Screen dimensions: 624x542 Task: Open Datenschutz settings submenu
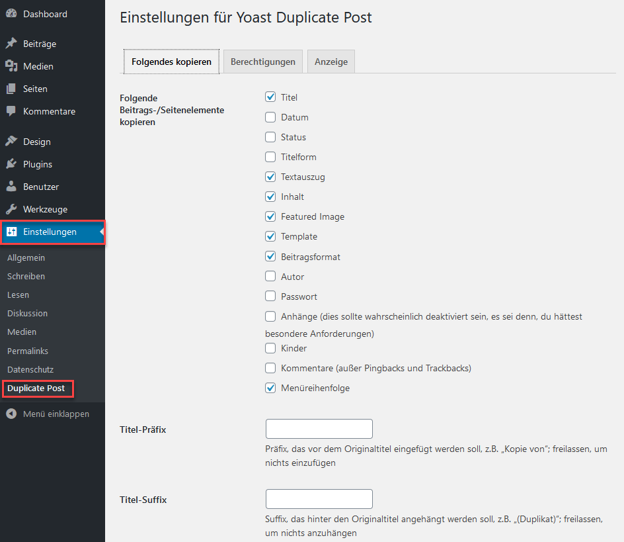pyautogui.click(x=30, y=369)
